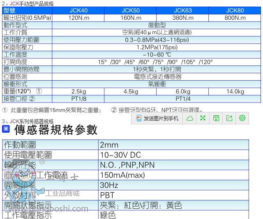
Task: Click the send image to phone button
Action: click(157, 118)
